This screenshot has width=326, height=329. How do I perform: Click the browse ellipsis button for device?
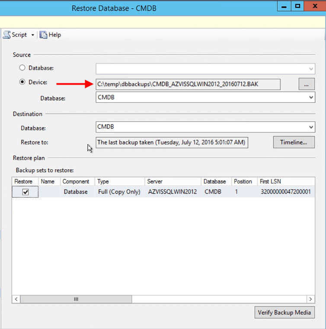[x=307, y=84]
